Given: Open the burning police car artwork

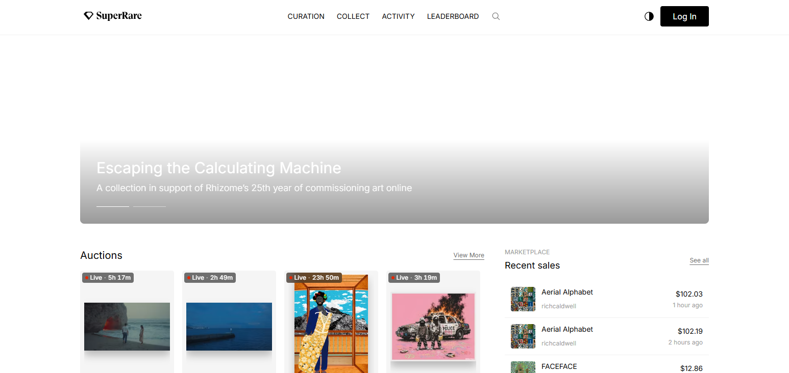Looking at the screenshot, I should (x=433, y=327).
